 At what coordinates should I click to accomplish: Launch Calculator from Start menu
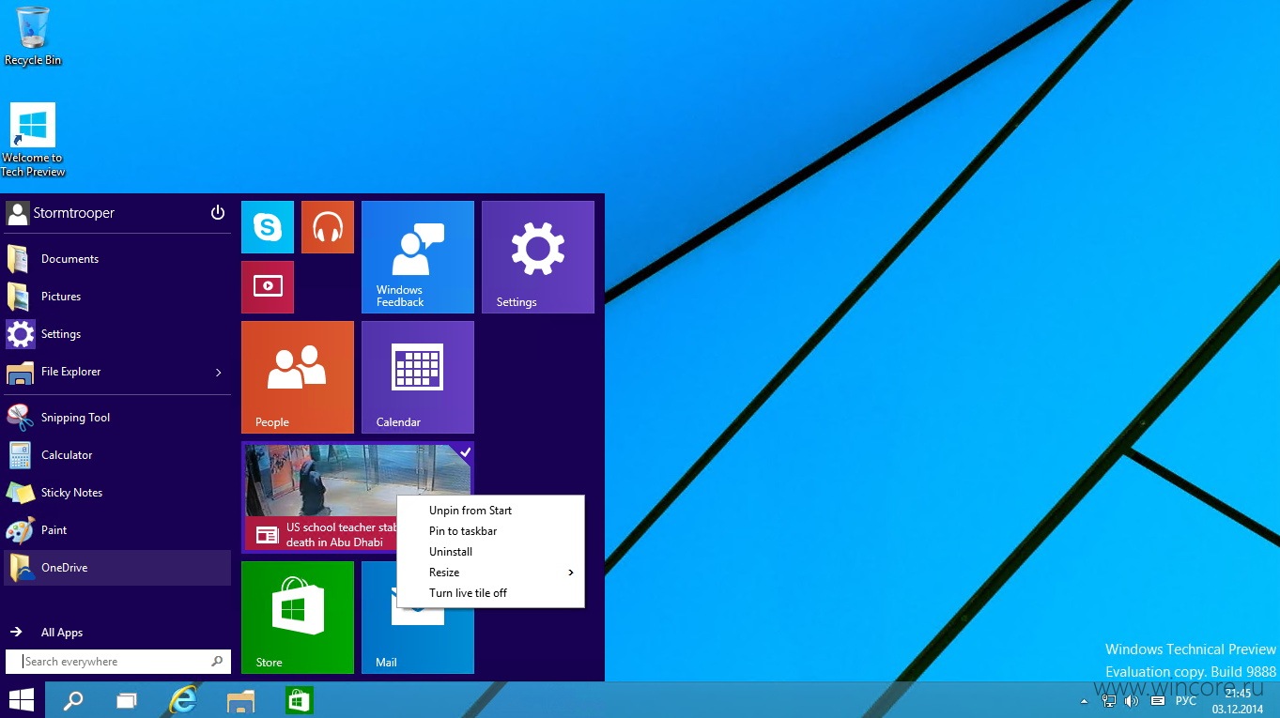click(117, 455)
